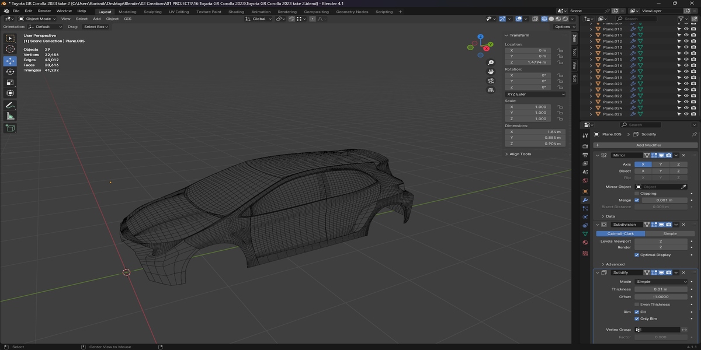Click the Solidify Thickness value field
Screen dimensions: 701x350
(661, 289)
